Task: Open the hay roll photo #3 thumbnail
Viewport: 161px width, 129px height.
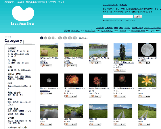Action: tap(74, 50)
